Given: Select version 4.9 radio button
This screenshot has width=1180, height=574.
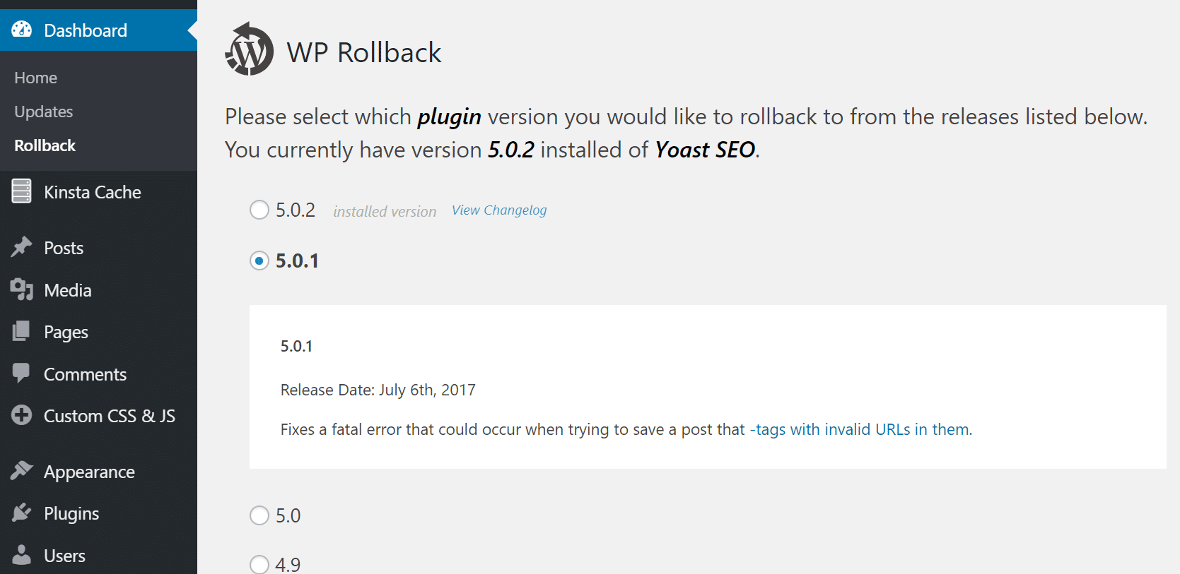Looking at the screenshot, I should [259, 564].
